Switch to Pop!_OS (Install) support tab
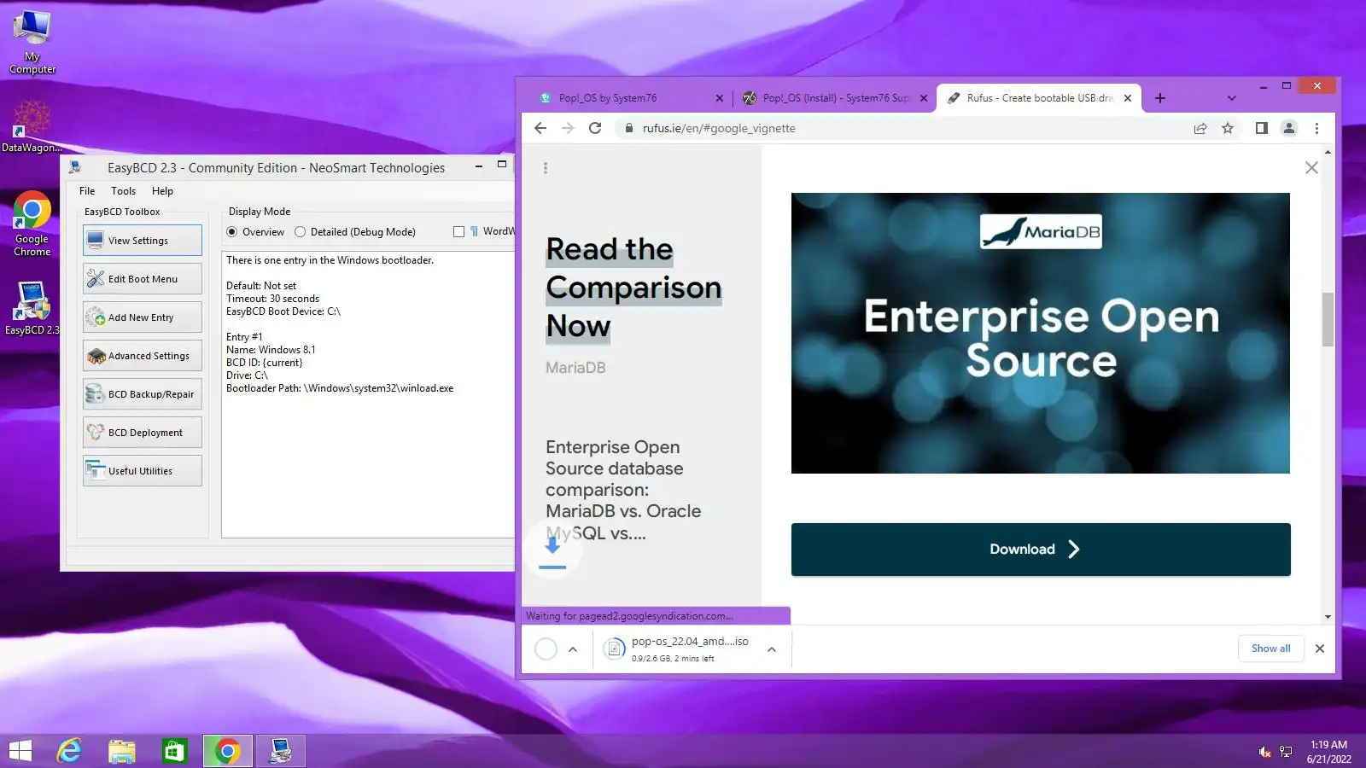The height and width of the screenshot is (768, 1366). (834, 98)
